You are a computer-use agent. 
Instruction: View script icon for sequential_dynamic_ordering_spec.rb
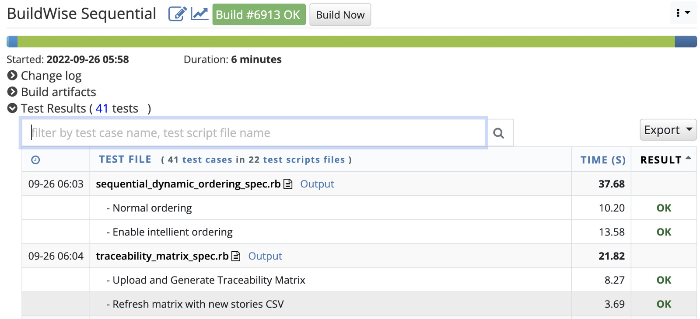288,184
